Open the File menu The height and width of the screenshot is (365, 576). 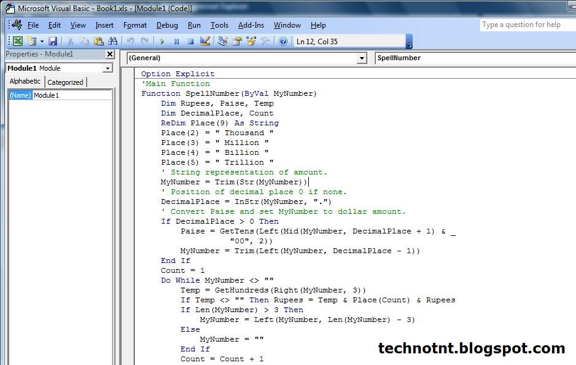point(33,25)
